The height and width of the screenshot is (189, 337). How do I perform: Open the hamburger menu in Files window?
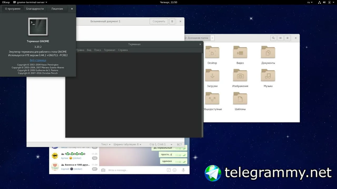288,38
